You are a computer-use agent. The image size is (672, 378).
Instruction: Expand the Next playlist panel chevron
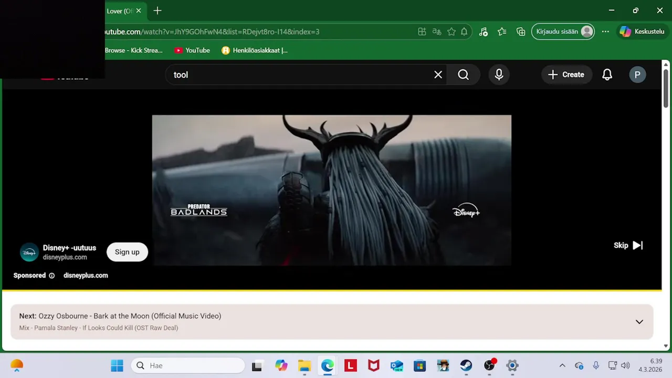tap(639, 322)
